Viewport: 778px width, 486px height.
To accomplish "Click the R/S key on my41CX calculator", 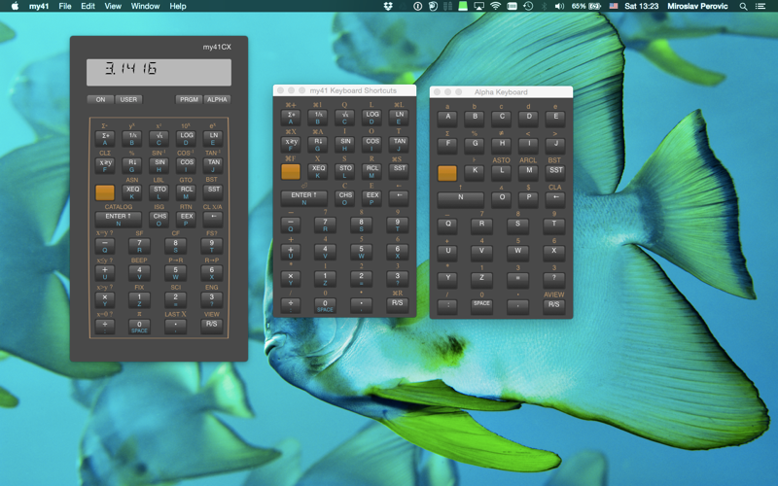I will [x=211, y=327].
